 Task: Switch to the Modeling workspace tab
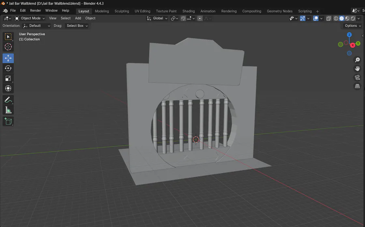[x=102, y=11]
